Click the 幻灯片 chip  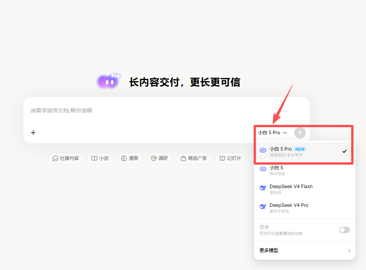pos(230,158)
